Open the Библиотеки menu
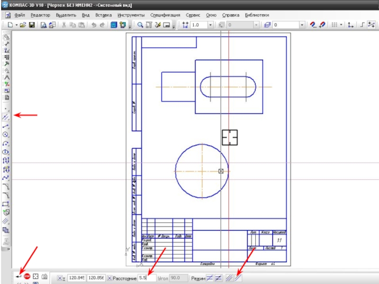This screenshot has height=284, width=379. pyautogui.click(x=257, y=15)
